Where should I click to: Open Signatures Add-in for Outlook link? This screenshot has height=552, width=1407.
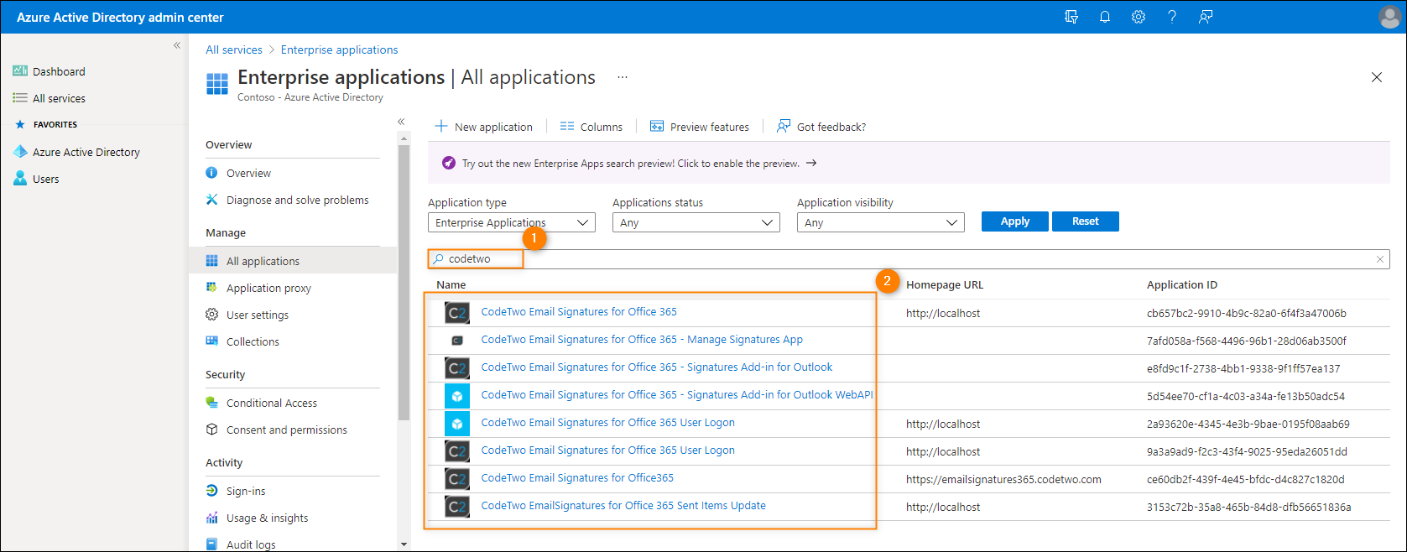[x=657, y=367]
